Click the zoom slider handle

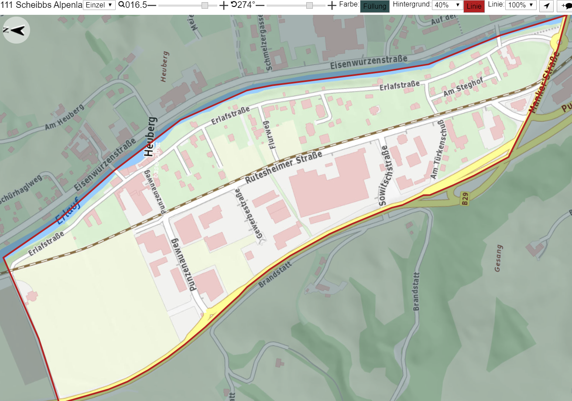tap(205, 6)
